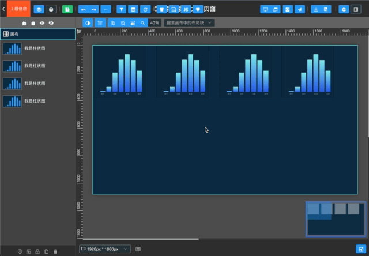
Task: Click the horizontal scrollbar below canvas
Action: [141, 239]
